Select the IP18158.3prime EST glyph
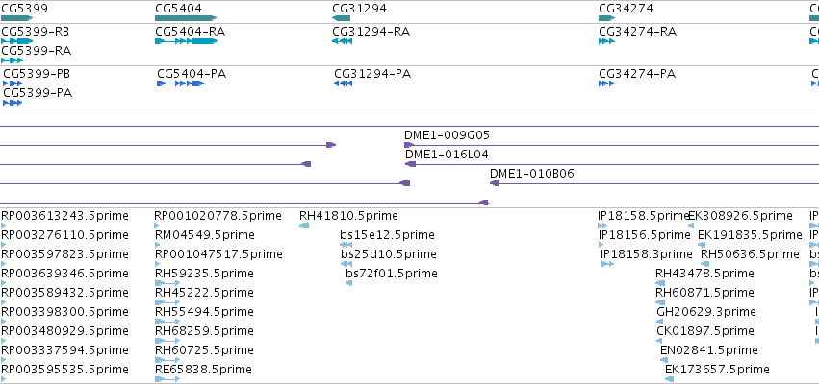 (607, 264)
